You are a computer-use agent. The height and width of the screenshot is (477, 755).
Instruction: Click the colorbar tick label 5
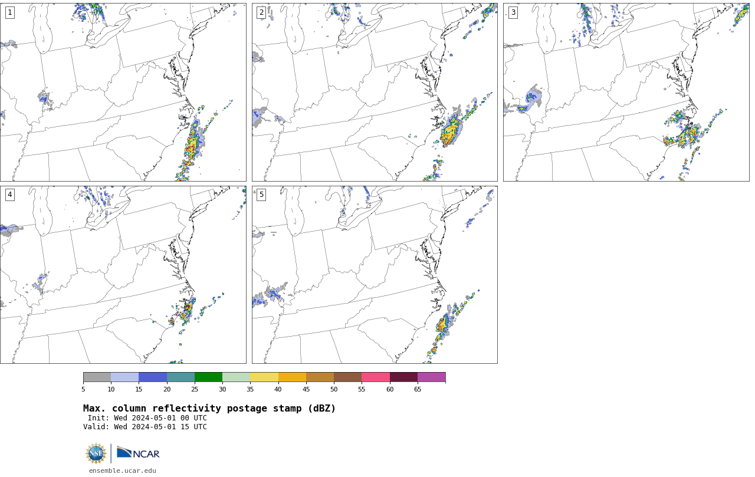click(83, 389)
